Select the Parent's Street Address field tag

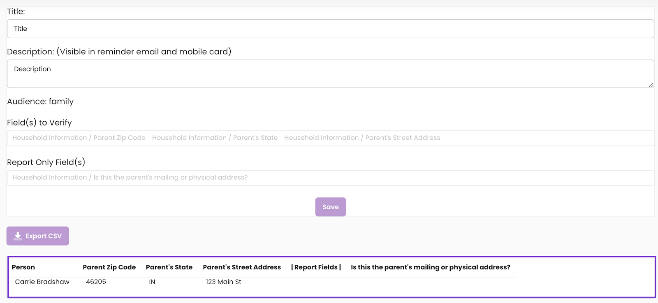pyautogui.click(x=362, y=138)
